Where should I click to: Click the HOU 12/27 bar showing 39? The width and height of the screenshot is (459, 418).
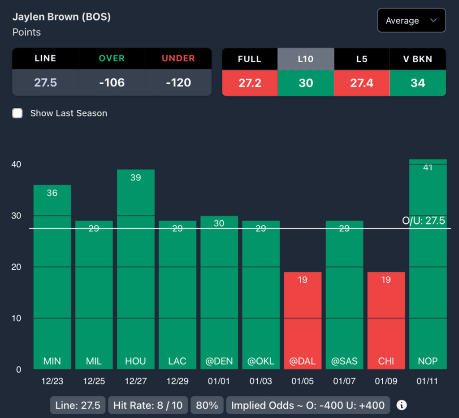(x=136, y=269)
